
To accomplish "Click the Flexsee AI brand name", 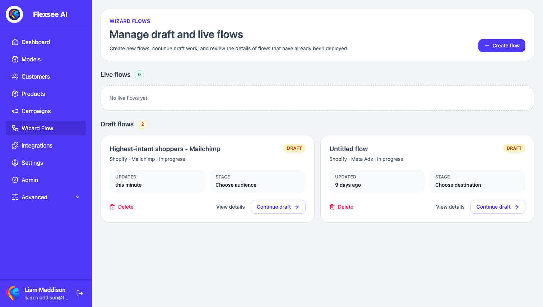I will pyautogui.click(x=50, y=14).
